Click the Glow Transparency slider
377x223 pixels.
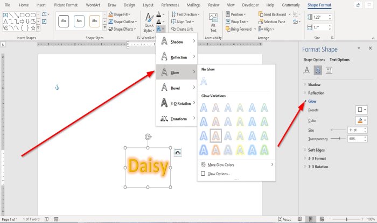tap(338, 139)
